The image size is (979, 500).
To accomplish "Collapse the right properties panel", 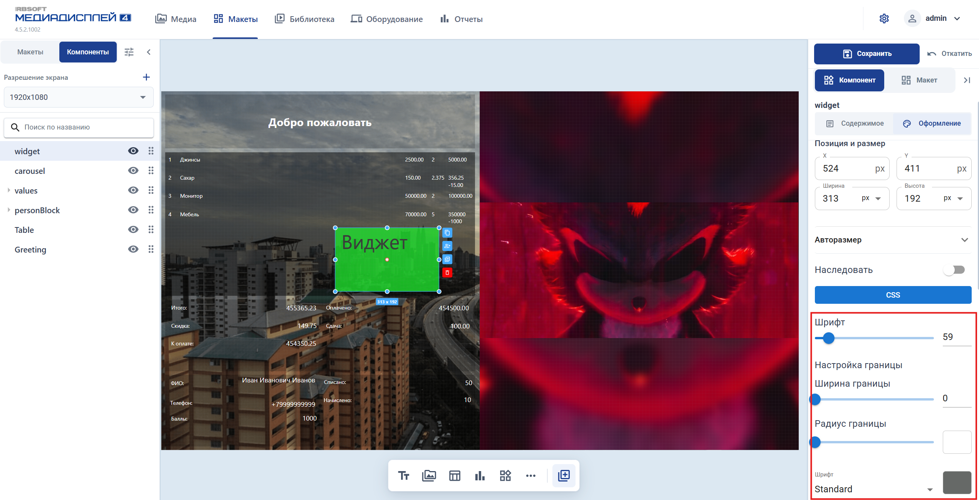I will [967, 80].
